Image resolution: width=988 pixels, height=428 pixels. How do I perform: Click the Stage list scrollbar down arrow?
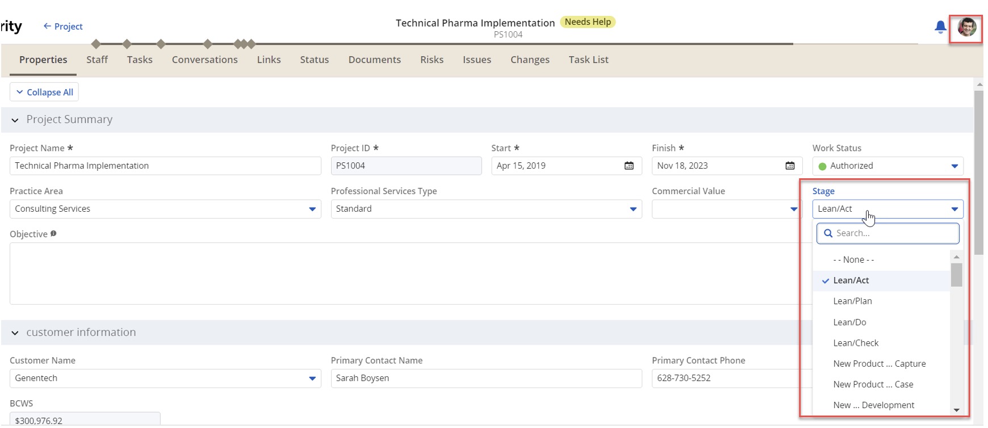pos(957,410)
